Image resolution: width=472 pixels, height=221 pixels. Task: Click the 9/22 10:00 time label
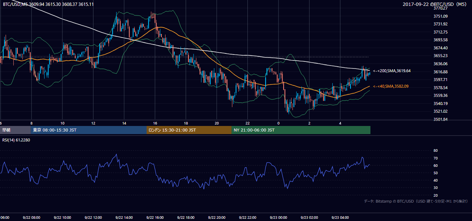[62, 218]
